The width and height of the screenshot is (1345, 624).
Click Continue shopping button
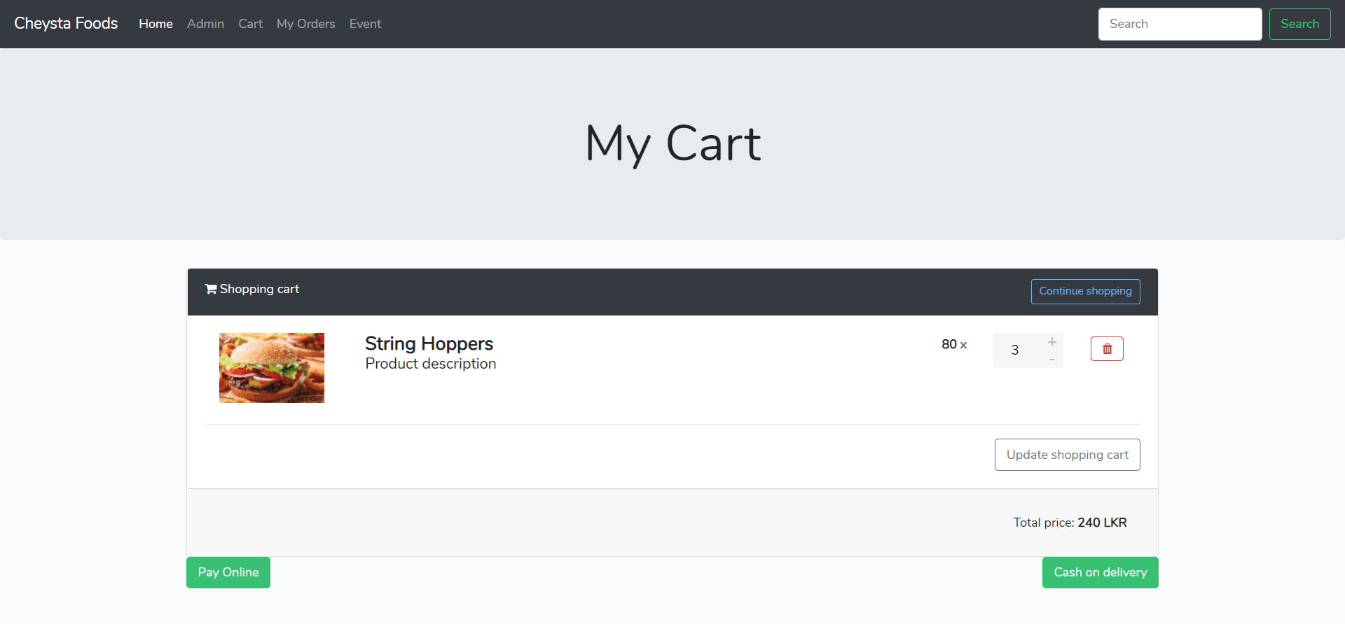coord(1085,292)
